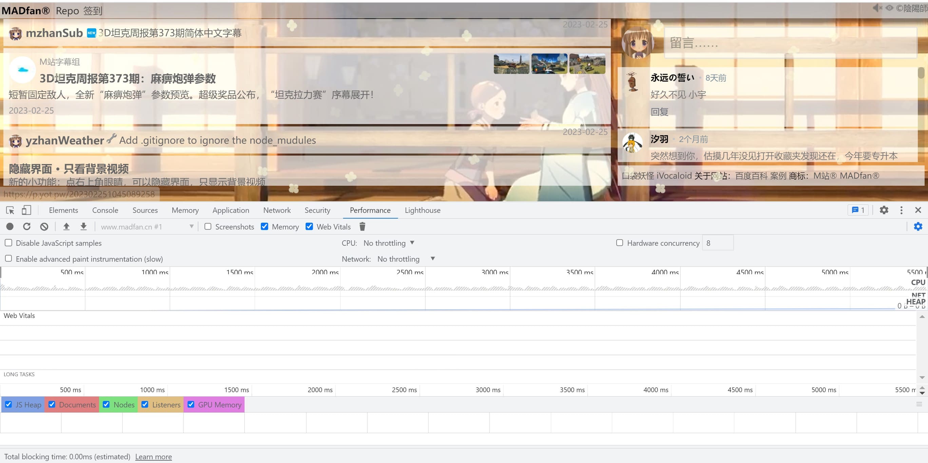
Task: Toggle the GPU Memory checkbox
Action: click(191, 404)
